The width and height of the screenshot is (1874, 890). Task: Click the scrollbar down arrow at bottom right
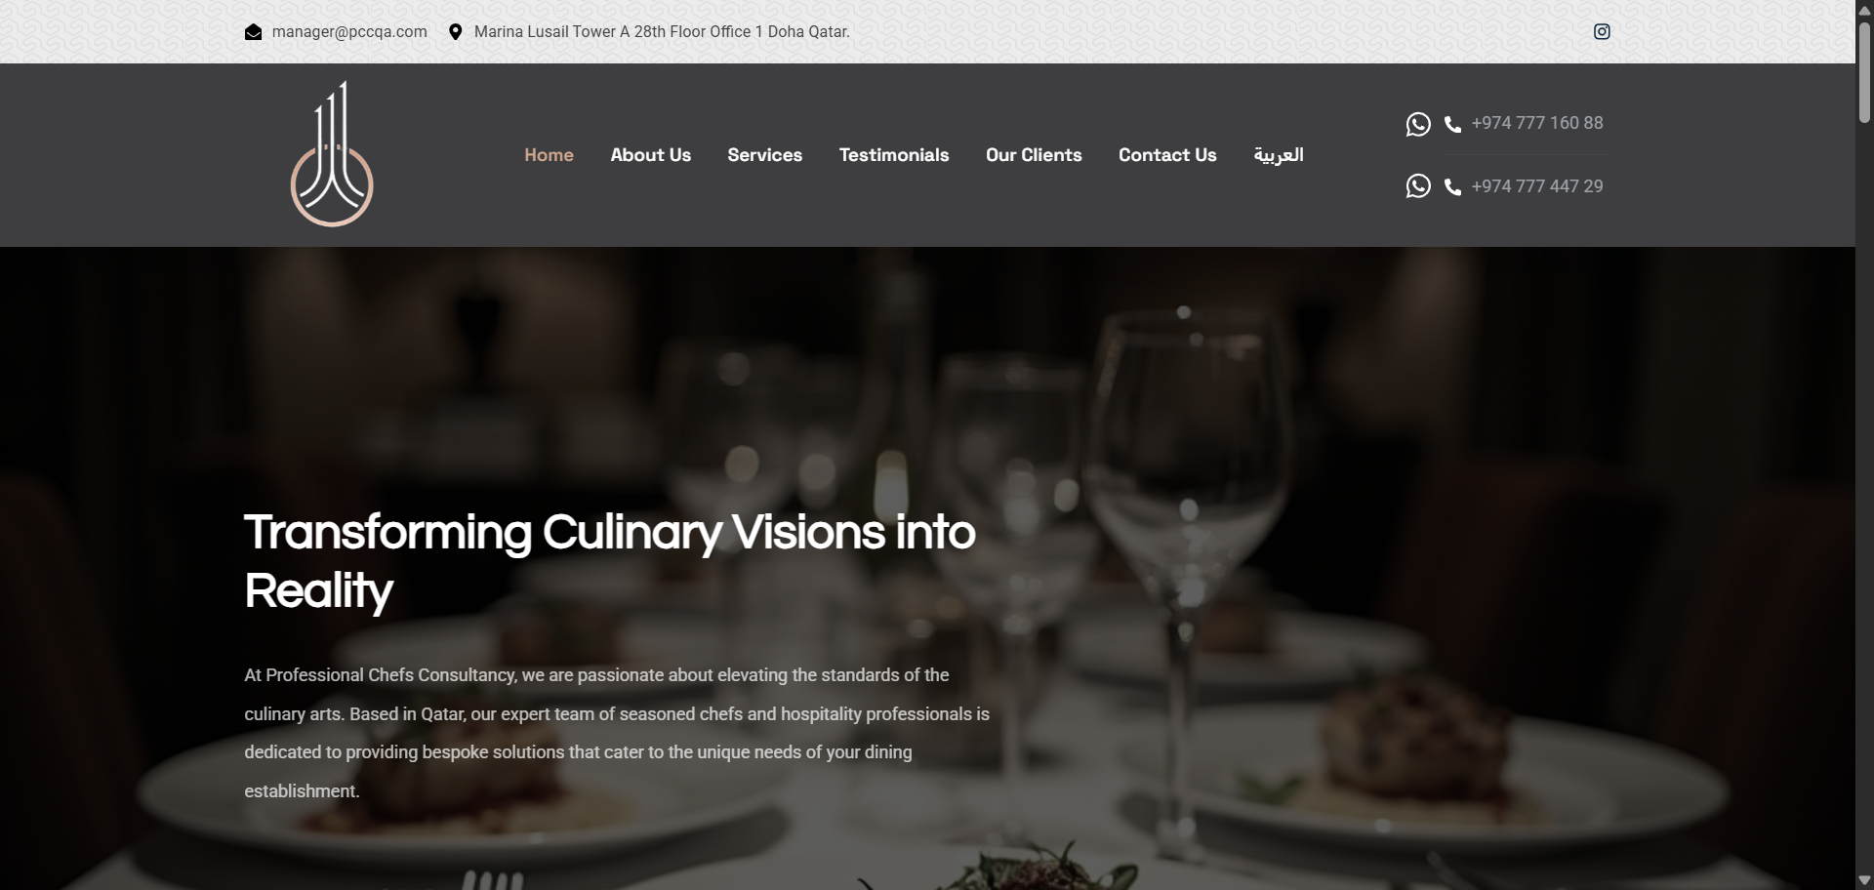click(1864, 881)
